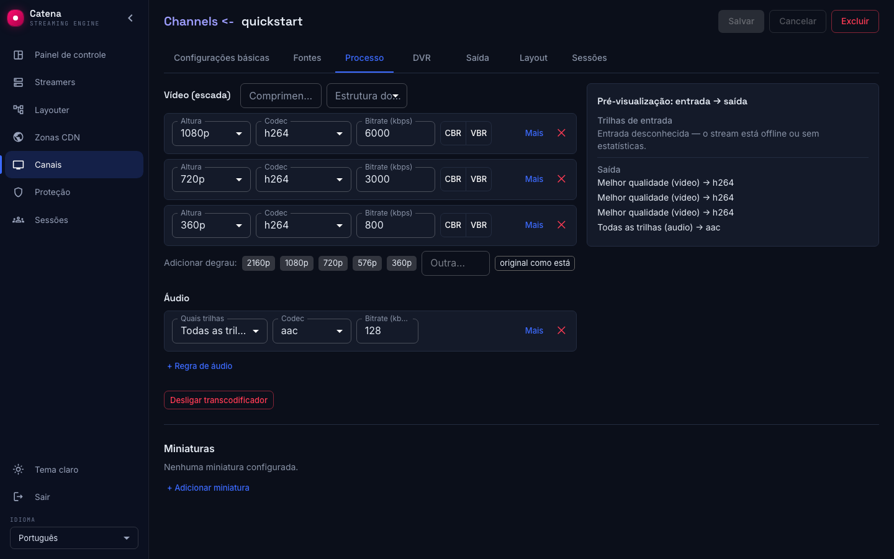
Task: Remove the 1080p ladder row with X
Action: 561,133
